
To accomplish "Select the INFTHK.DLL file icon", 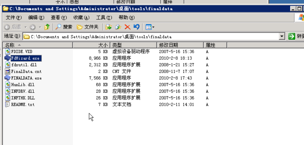I will [7, 98].
